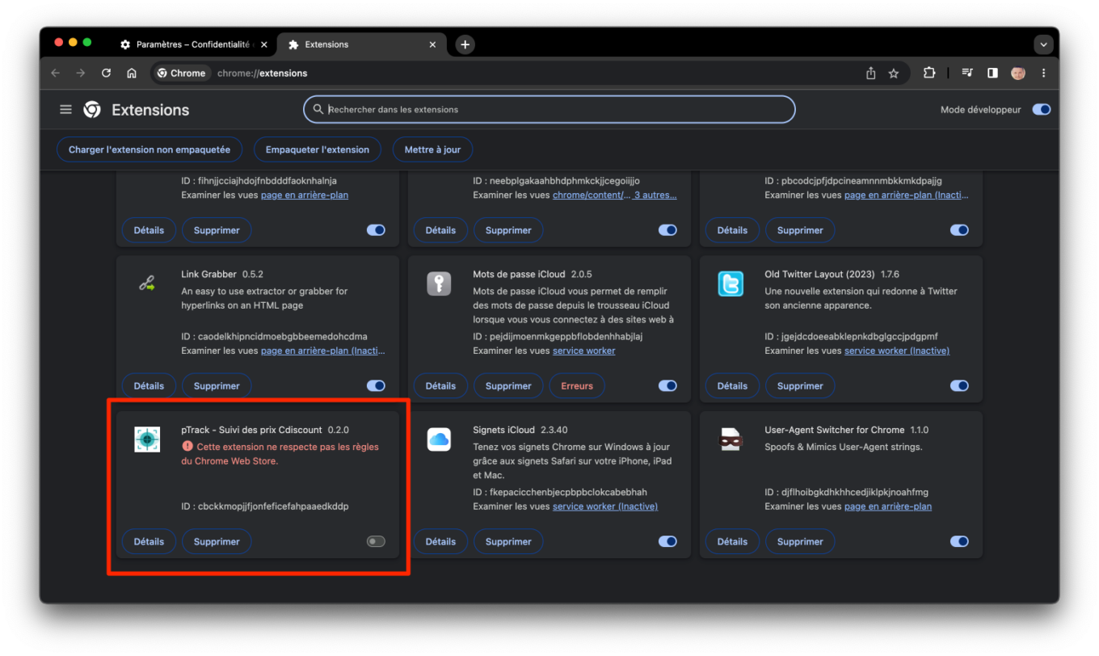Image resolution: width=1099 pixels, height=656 pixels.
Task: Open the Chrome three-dot menu
Action: click(x=1044, y=73)
